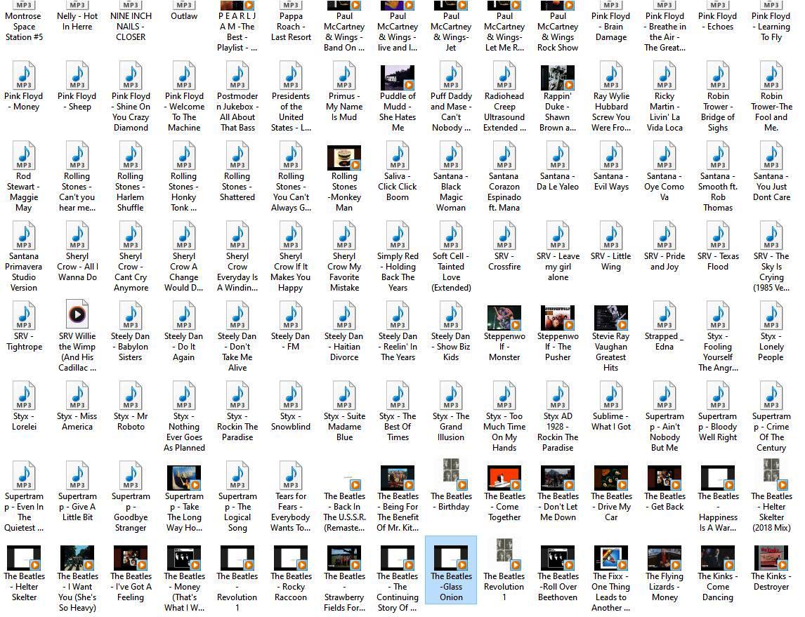Screen dimensions: 805x617
Task: Select Simply Red - Holding Back The Years icon
Action: (398, 236)
